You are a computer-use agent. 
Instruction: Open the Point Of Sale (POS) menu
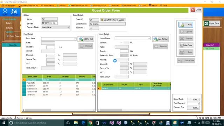tap(28, 6)
